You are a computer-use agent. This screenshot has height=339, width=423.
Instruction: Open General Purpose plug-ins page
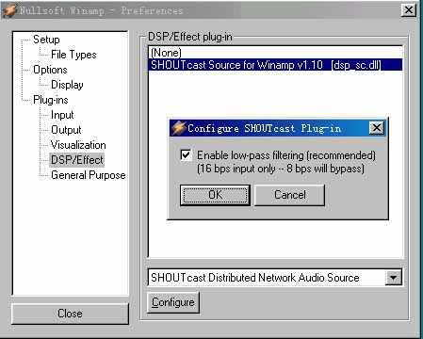[x=89, y=175]
